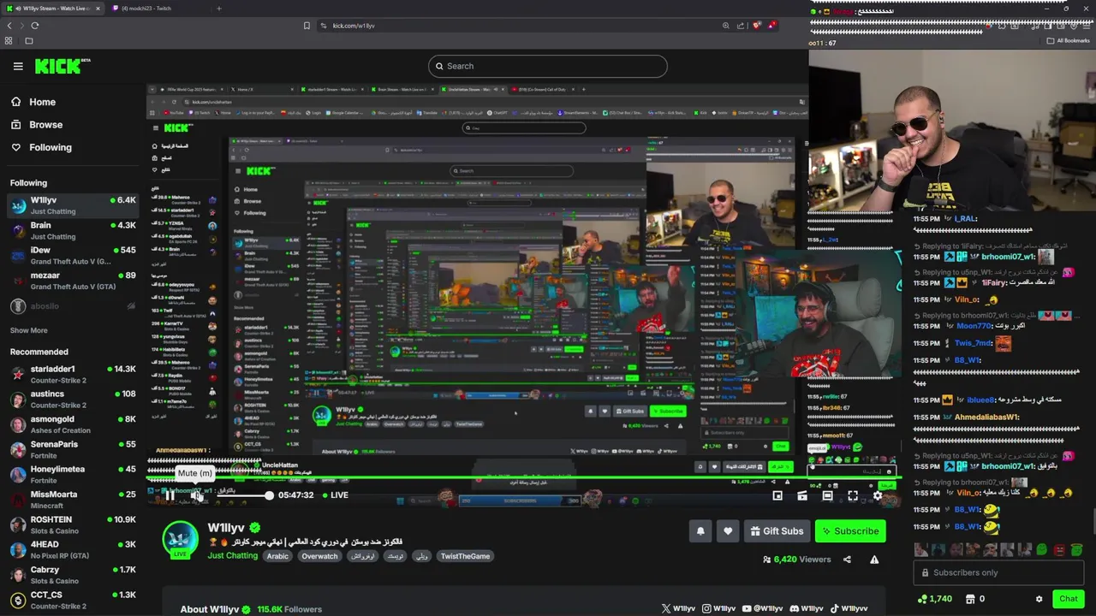Go back in browser

pos(9,26)
